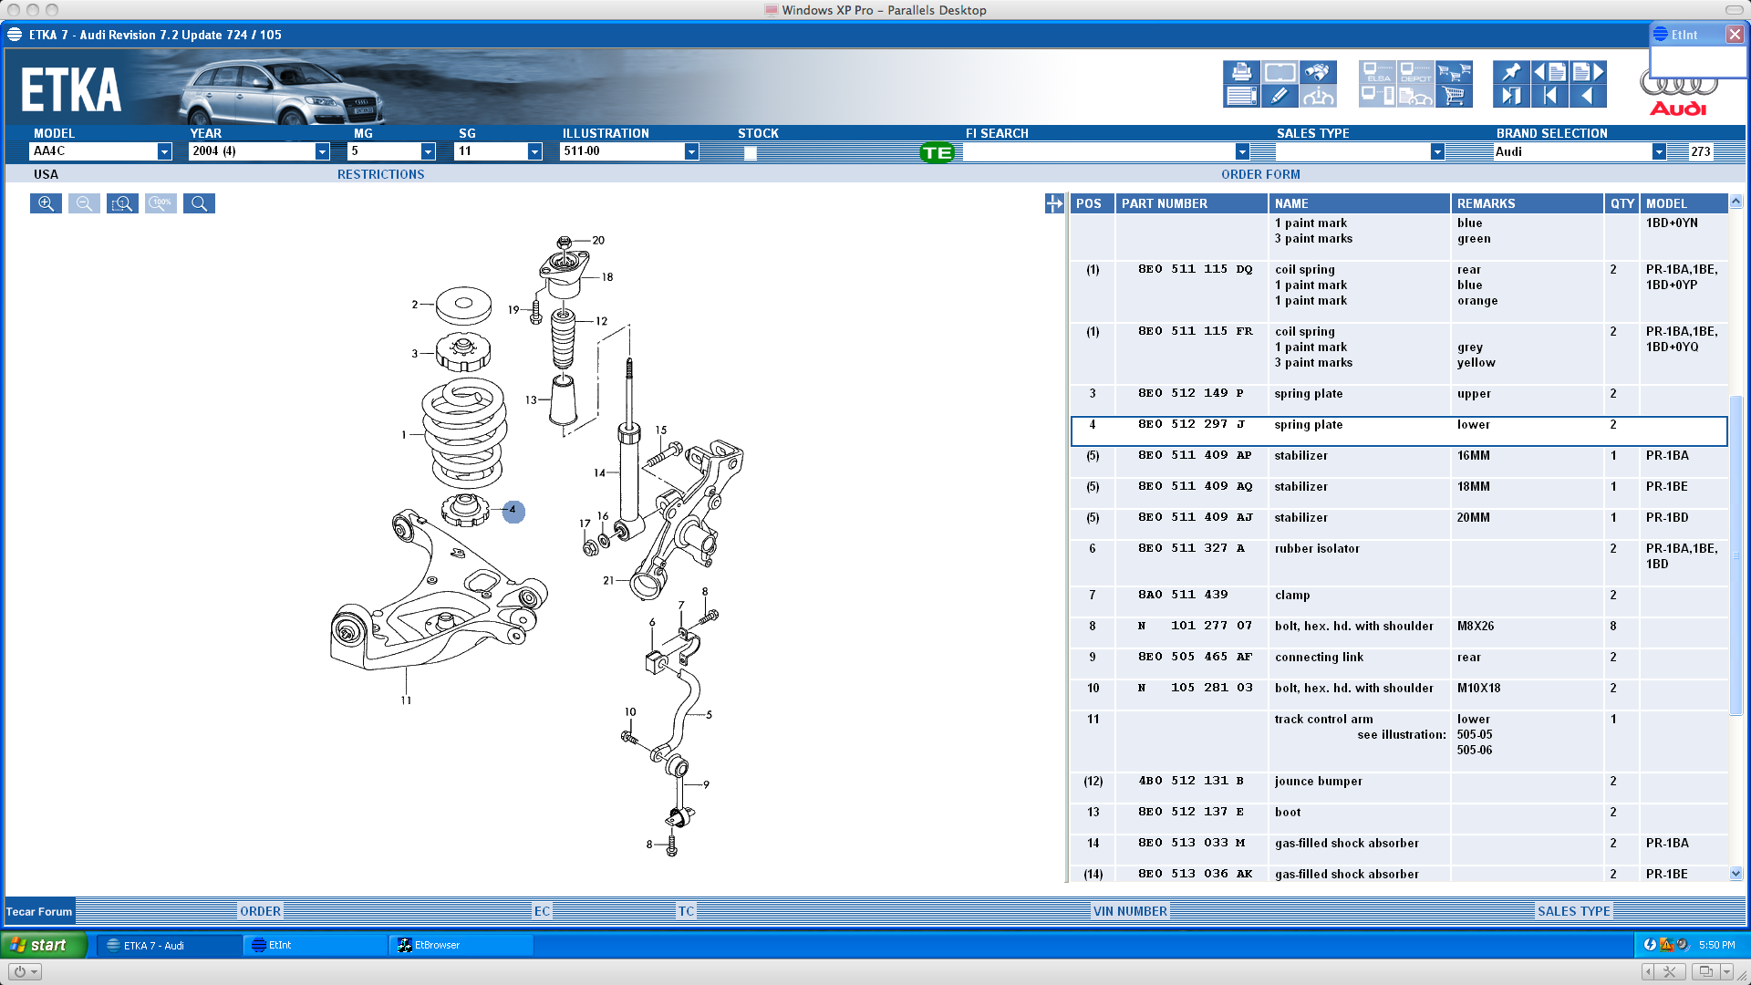This screenshot has height=985, width=1751.
Task: Click the Tecar Forum label
Action: [39, 911]
